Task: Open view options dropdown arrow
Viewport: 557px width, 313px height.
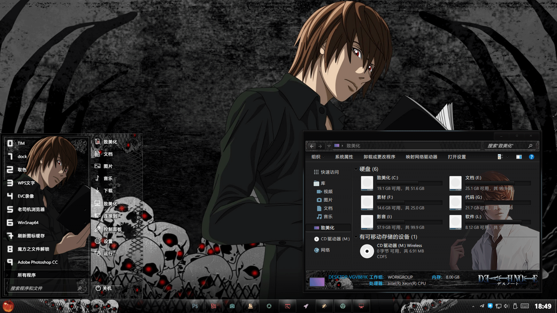Action: [508, 157]
